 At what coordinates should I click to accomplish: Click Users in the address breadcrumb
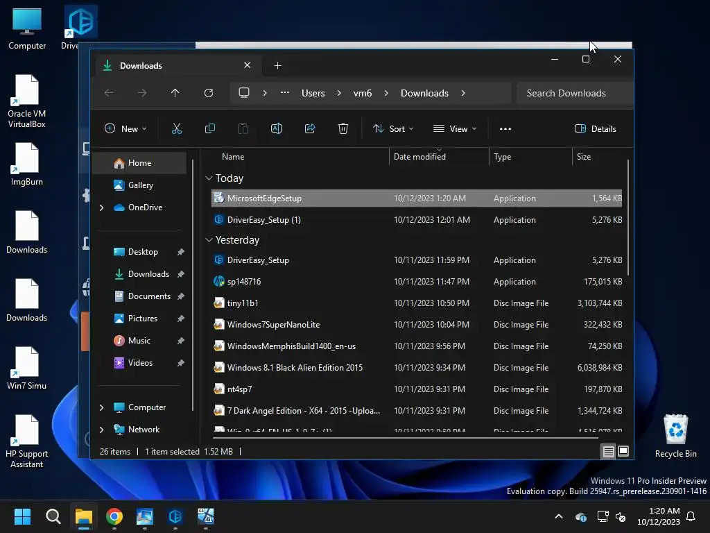(x=313, y=93)
